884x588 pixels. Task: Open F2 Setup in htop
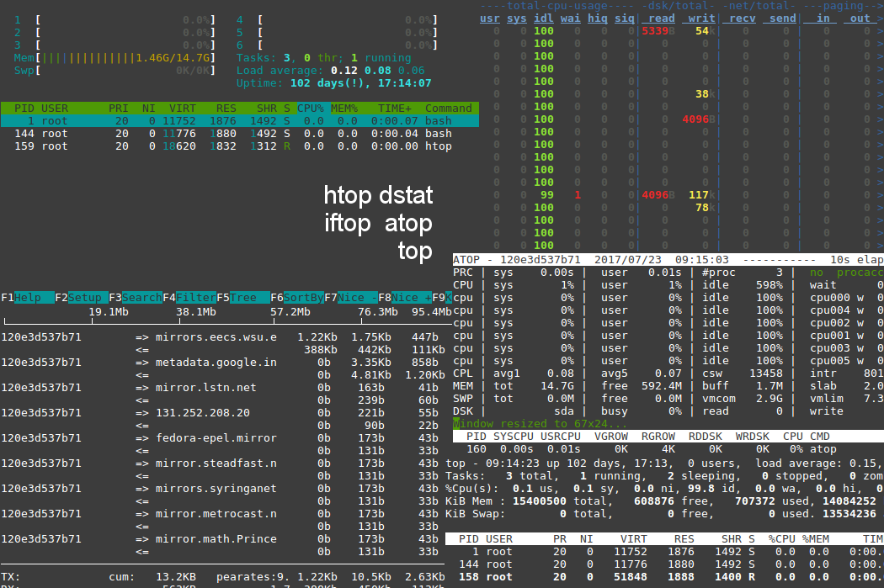coord(82,298)
